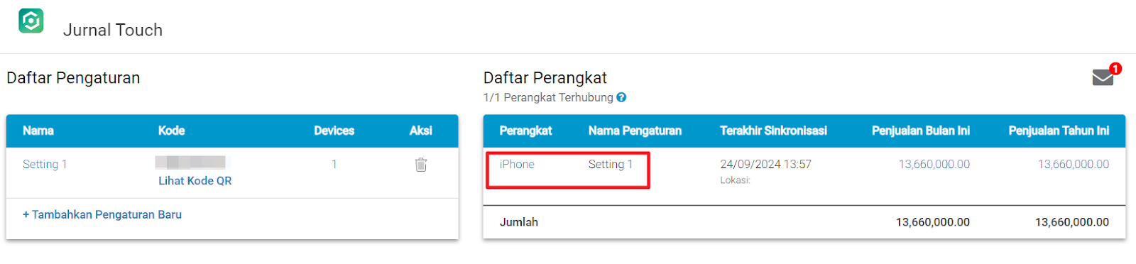
Task: Select the iPhone device entry
Action: click(517, 165)
